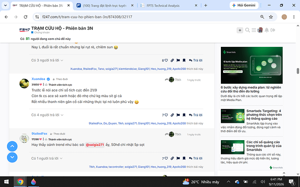Image resolution: width=300 pixels, height=187 pixels.
Task: Switch to Trang đặt lệnh trực tuyến tab
Action: point(105,6)
